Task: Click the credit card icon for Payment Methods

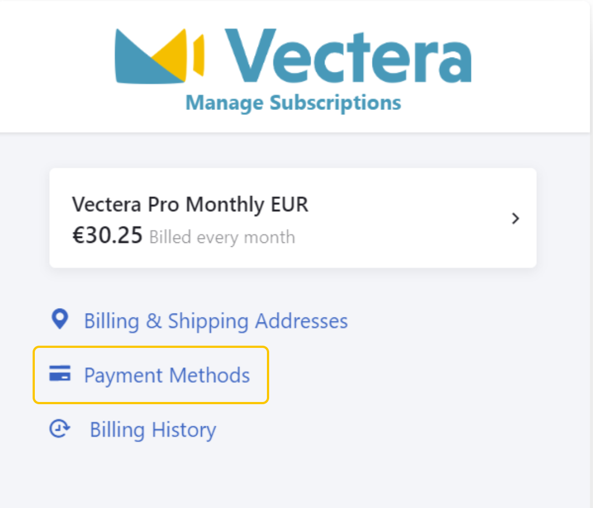Action: pyautogui.click(x=60, y=373)
